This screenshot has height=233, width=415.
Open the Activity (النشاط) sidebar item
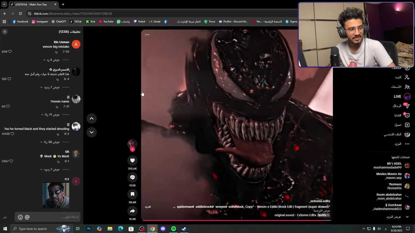402,115
